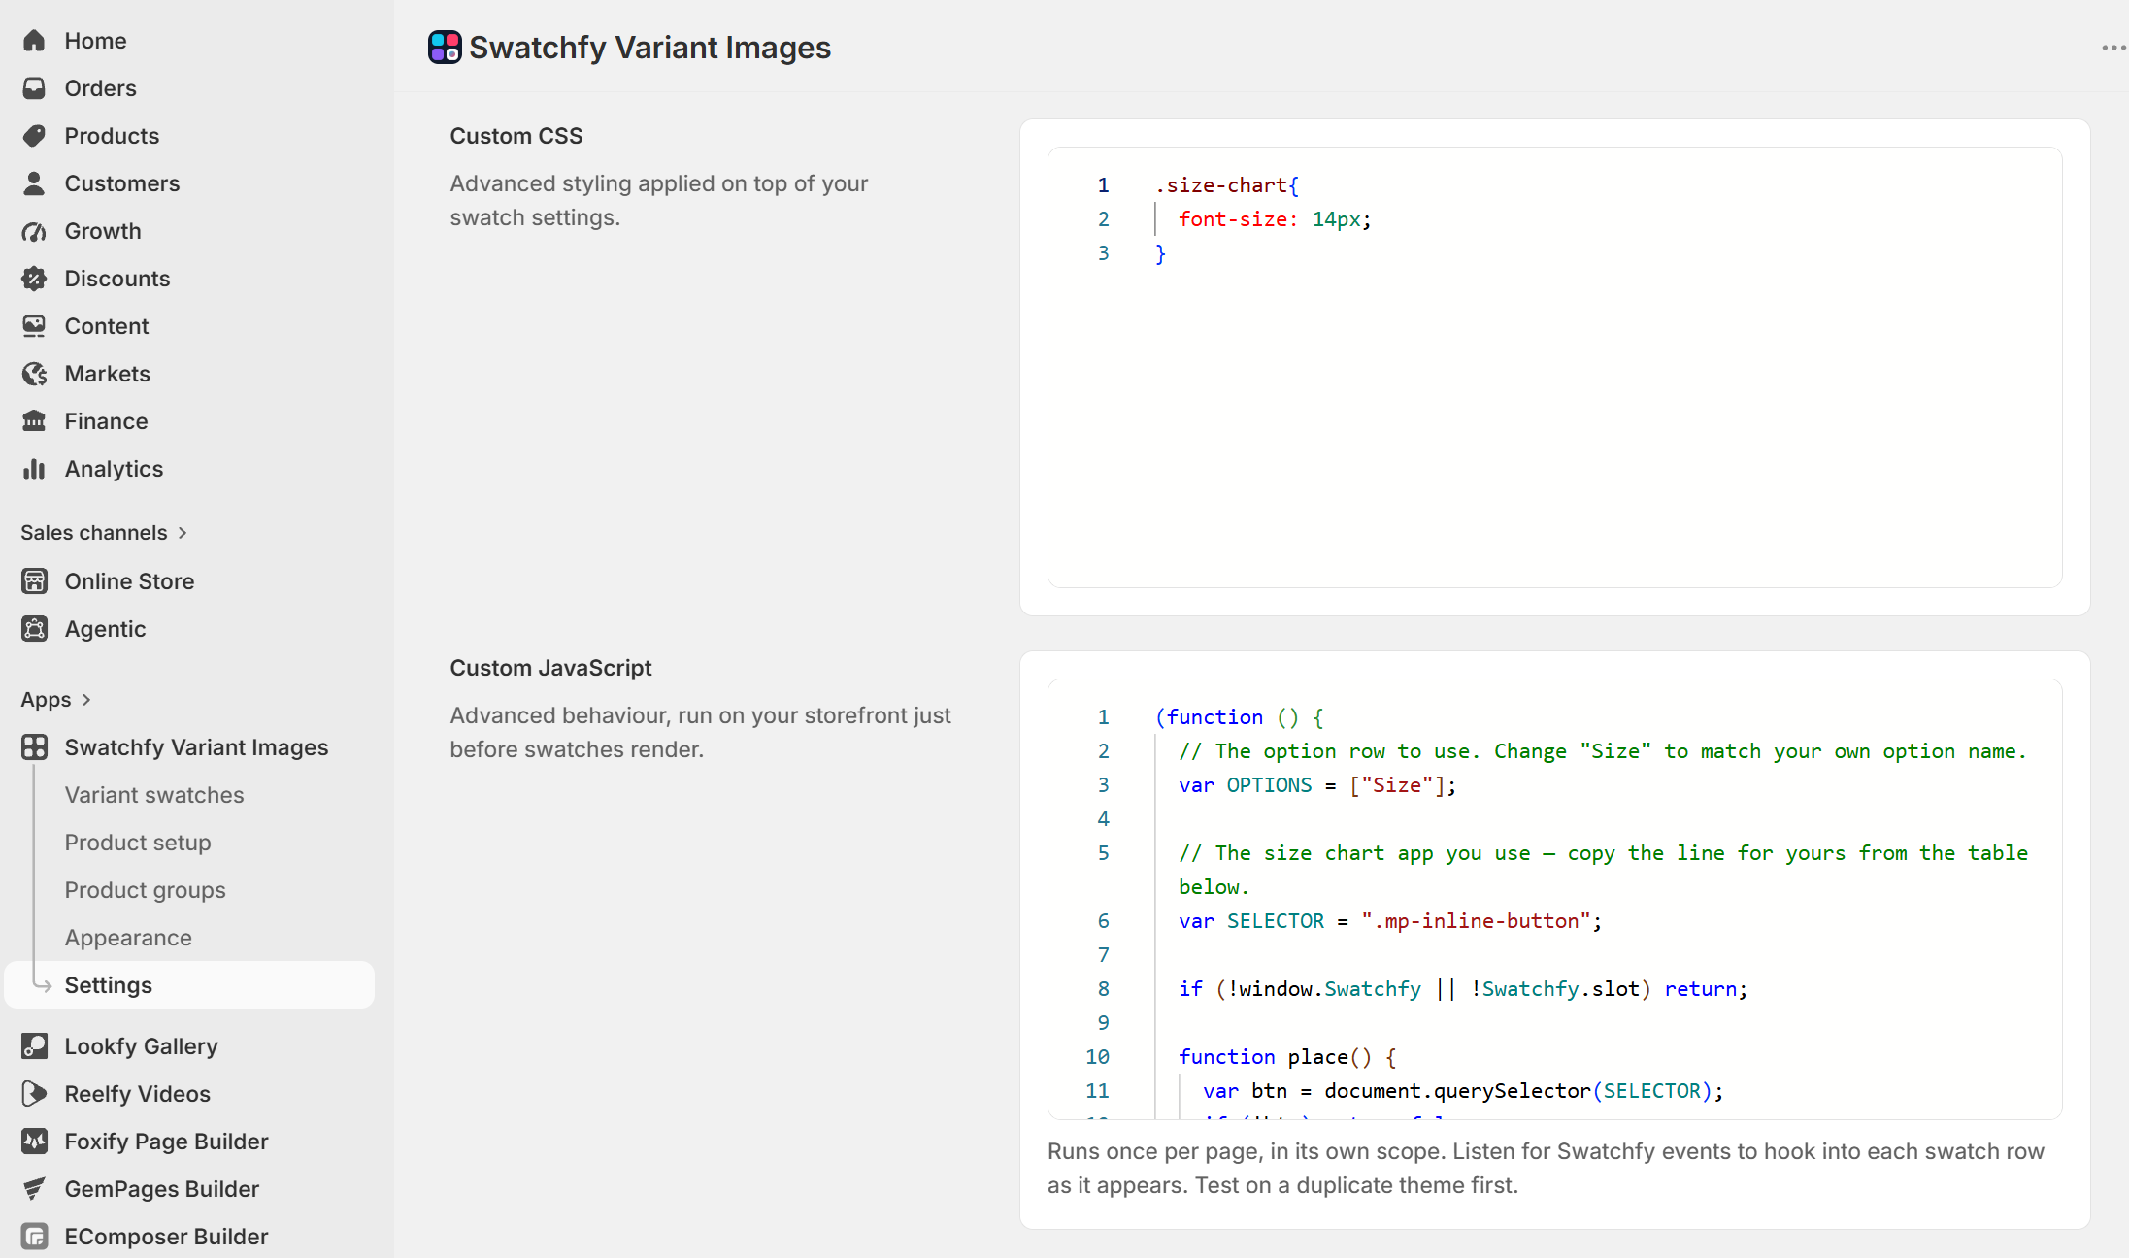The height and width of the screenshot is (1258, 2129).
Task: Click the Home house icon
Action: pos(34,41)
